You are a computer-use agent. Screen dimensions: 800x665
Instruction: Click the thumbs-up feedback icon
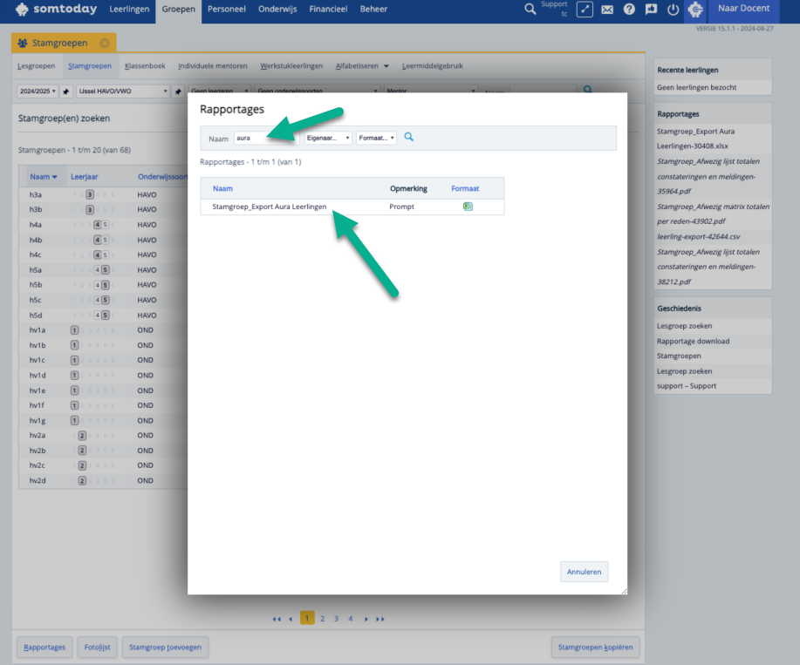(x=651, y=10)
